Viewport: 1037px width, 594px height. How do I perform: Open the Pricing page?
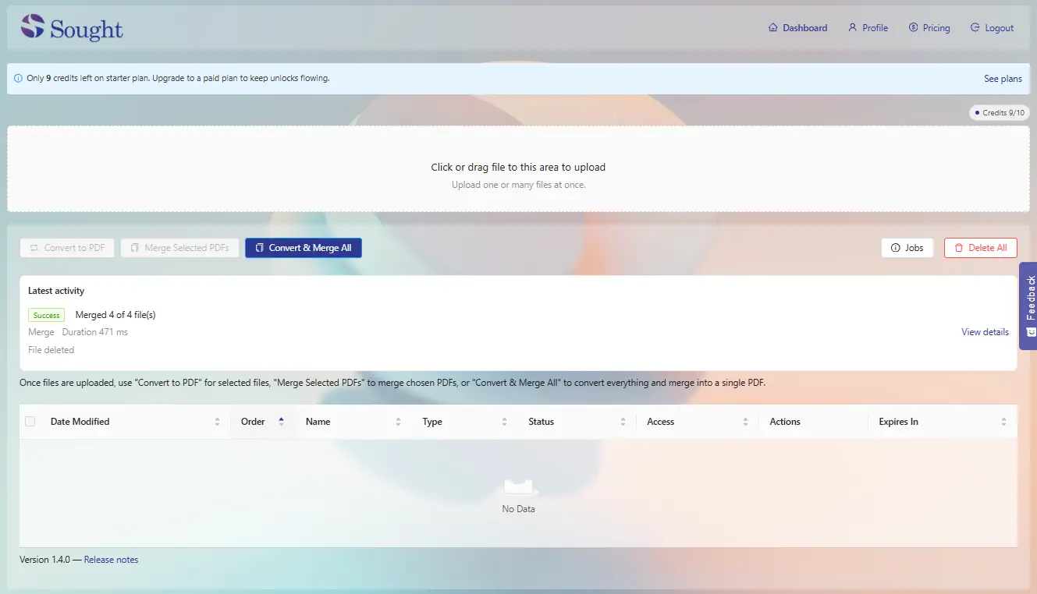click(929, 28)
